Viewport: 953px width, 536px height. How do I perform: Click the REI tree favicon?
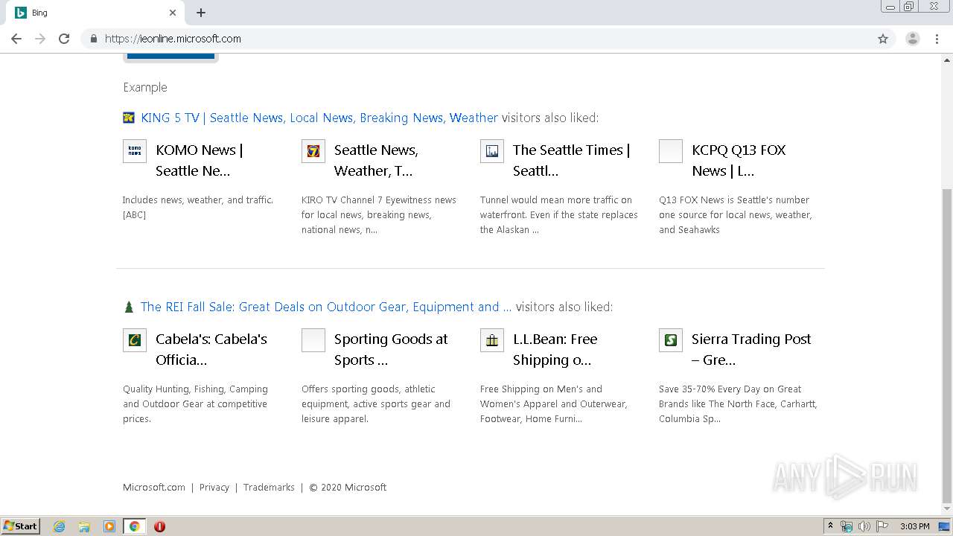(129, 307)
